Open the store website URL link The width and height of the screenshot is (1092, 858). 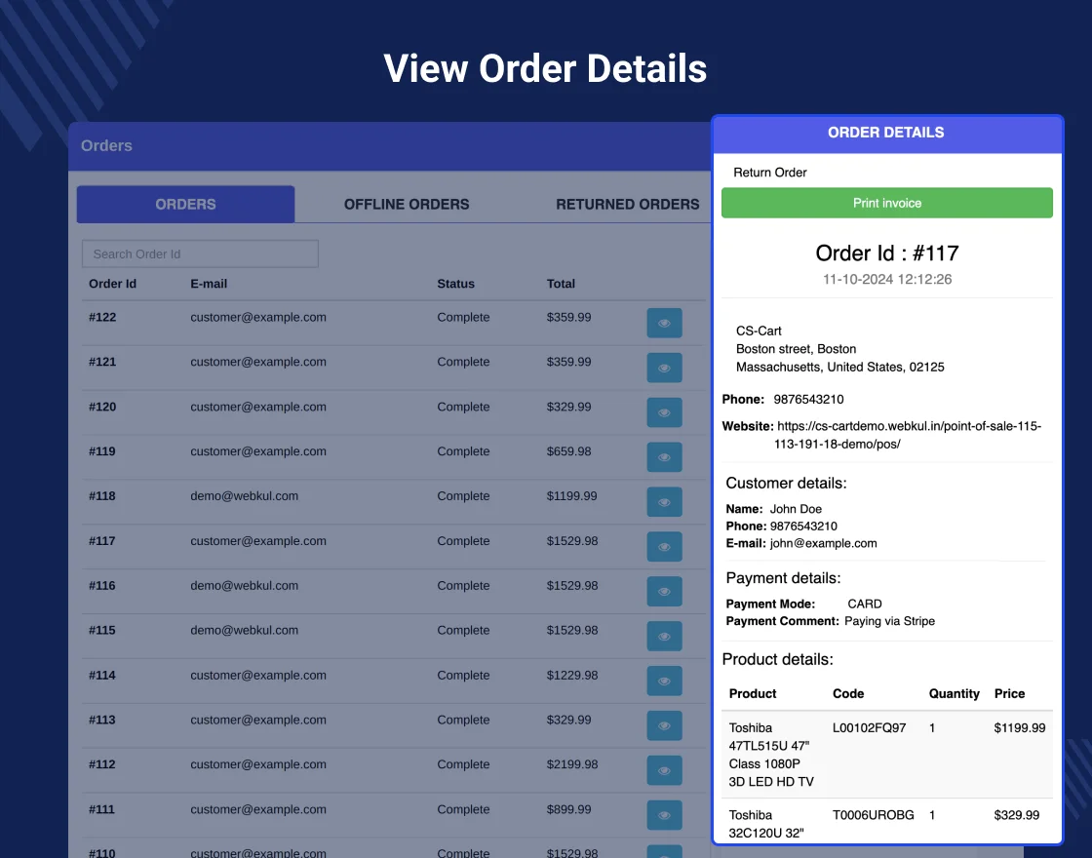tap(908, 435)
